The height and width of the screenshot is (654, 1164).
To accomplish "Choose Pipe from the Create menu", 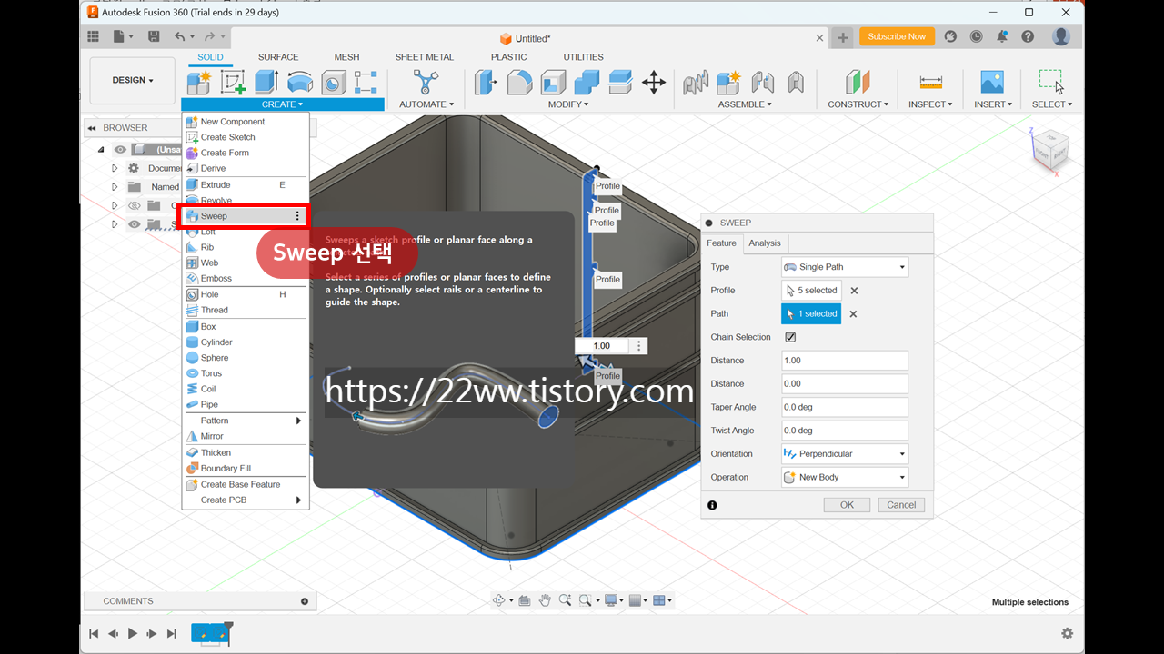I will point(246,404).
